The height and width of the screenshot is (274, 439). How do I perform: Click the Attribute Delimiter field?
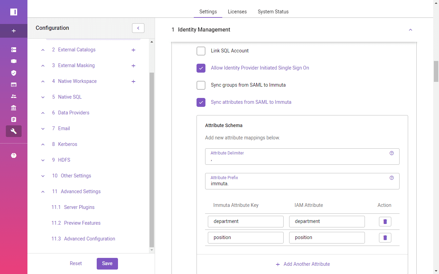coord(302,157)
